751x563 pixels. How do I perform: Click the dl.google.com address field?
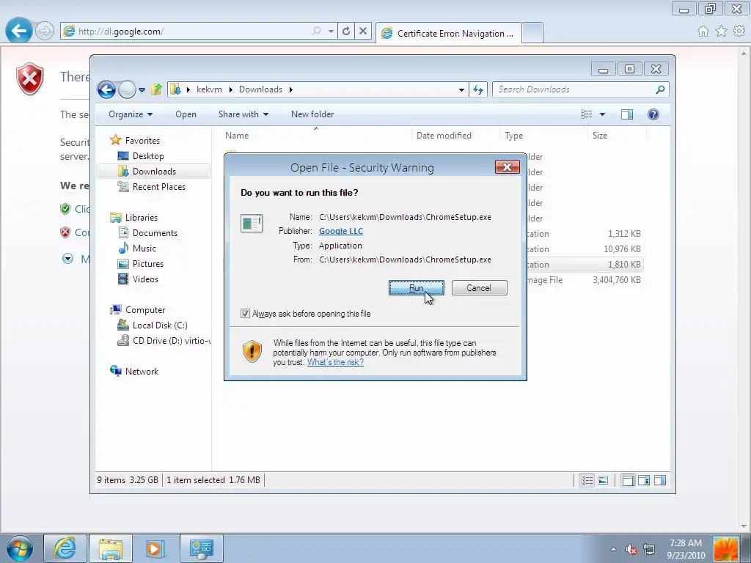click(191, 32)
